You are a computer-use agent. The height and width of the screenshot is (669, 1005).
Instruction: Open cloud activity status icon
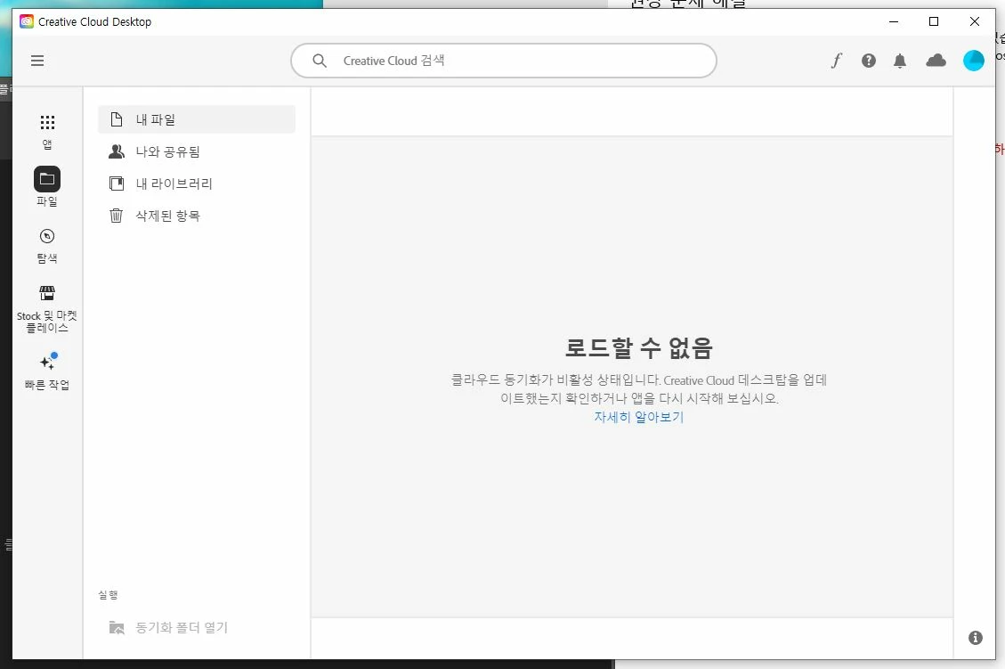pyautogui.click(x=936, y=61)
